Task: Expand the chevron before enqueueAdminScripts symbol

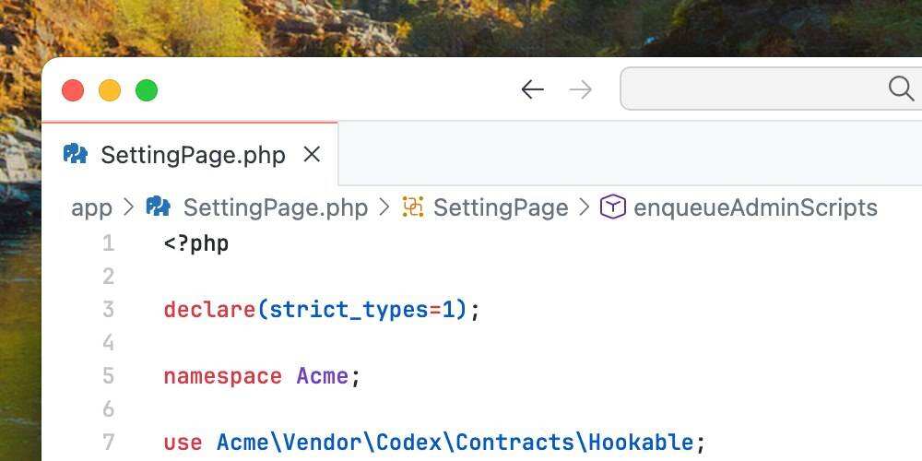Action: pos(585,207)
